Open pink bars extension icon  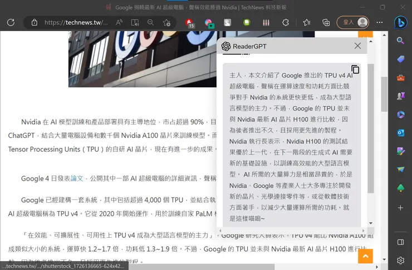click(x=266, y=23)
